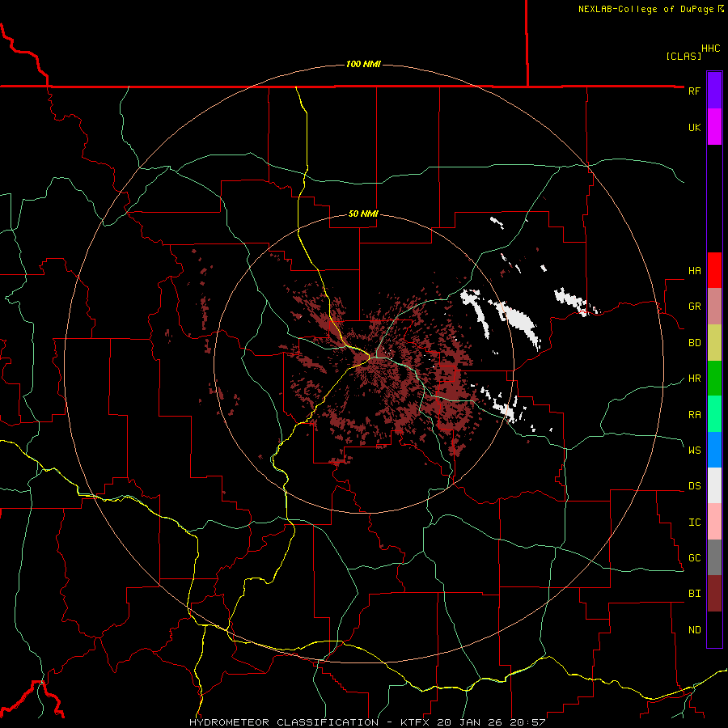Screen dimensions: 728x728
Task: Click the "HHC" product label
Action: 711,49
